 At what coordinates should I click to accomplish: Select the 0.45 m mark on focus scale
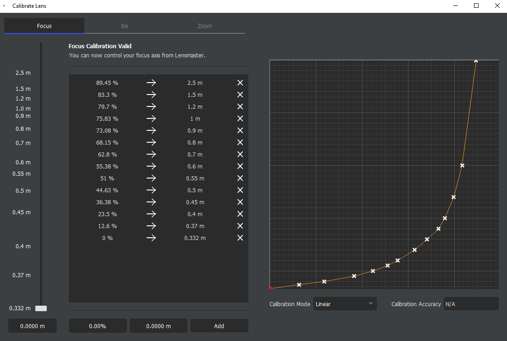coord(22,212)
